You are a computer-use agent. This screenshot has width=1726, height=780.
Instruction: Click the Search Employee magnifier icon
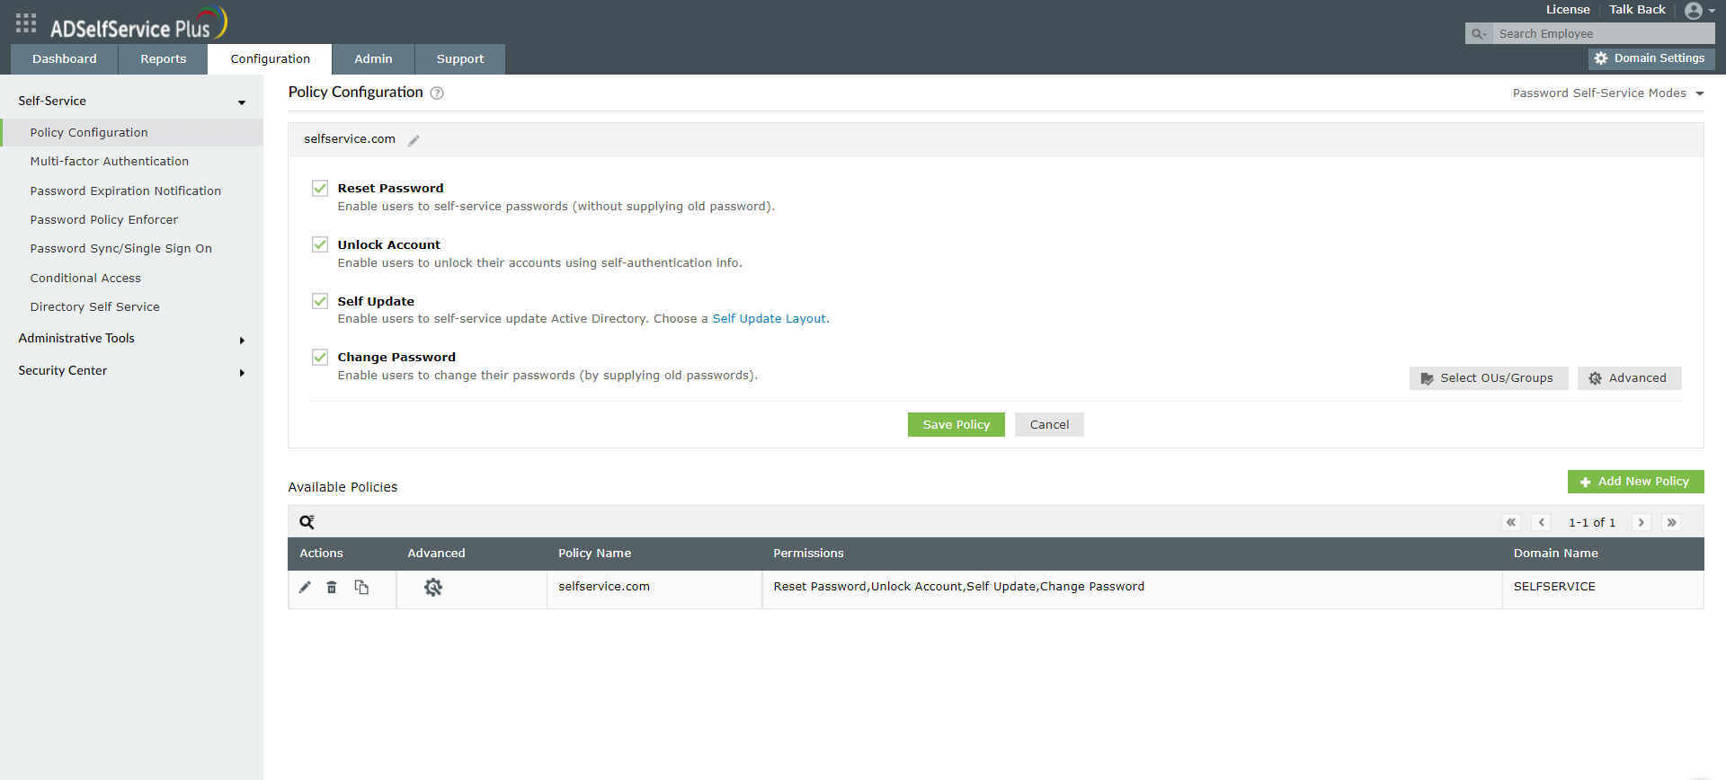click(x=1478, y=34)
